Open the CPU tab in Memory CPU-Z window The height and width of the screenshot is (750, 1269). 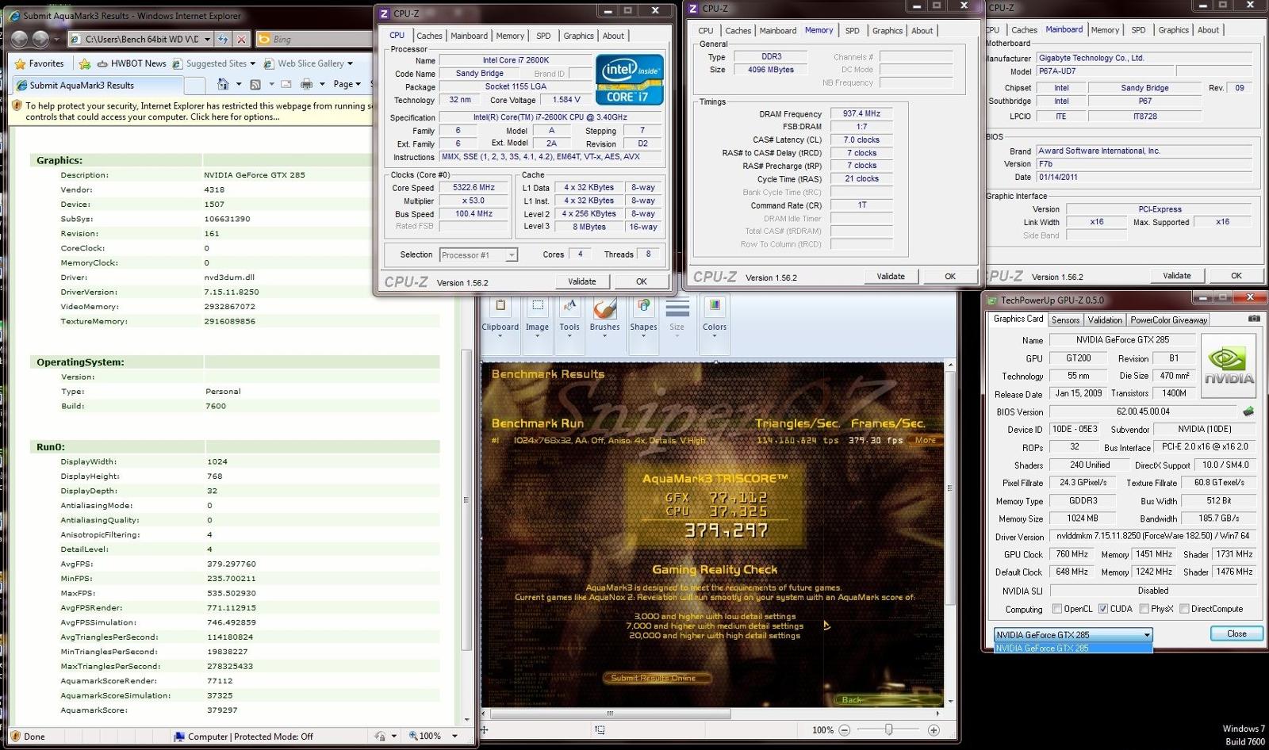click(x=706, y=31)
